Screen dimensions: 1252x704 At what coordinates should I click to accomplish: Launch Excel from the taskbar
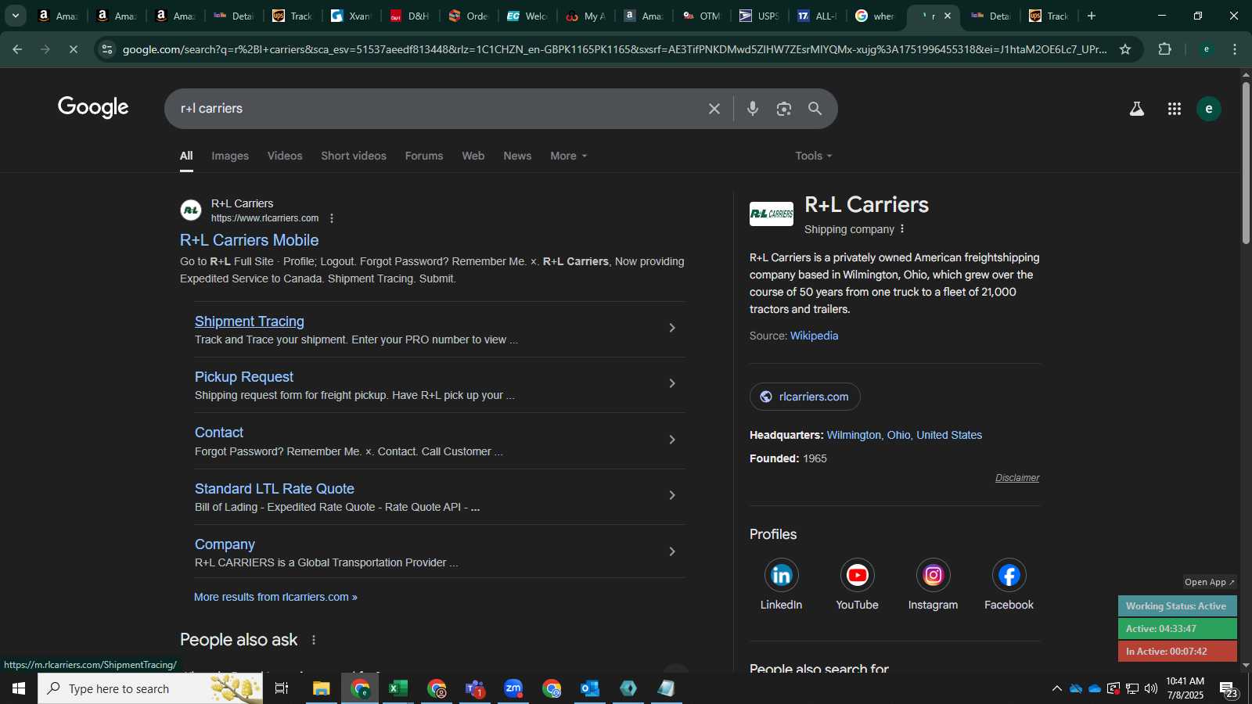pyautogui.click(x=398, y=688)
